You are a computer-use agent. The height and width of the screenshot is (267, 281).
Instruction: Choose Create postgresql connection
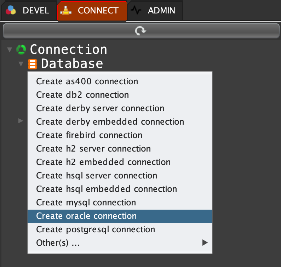[96, 229]
